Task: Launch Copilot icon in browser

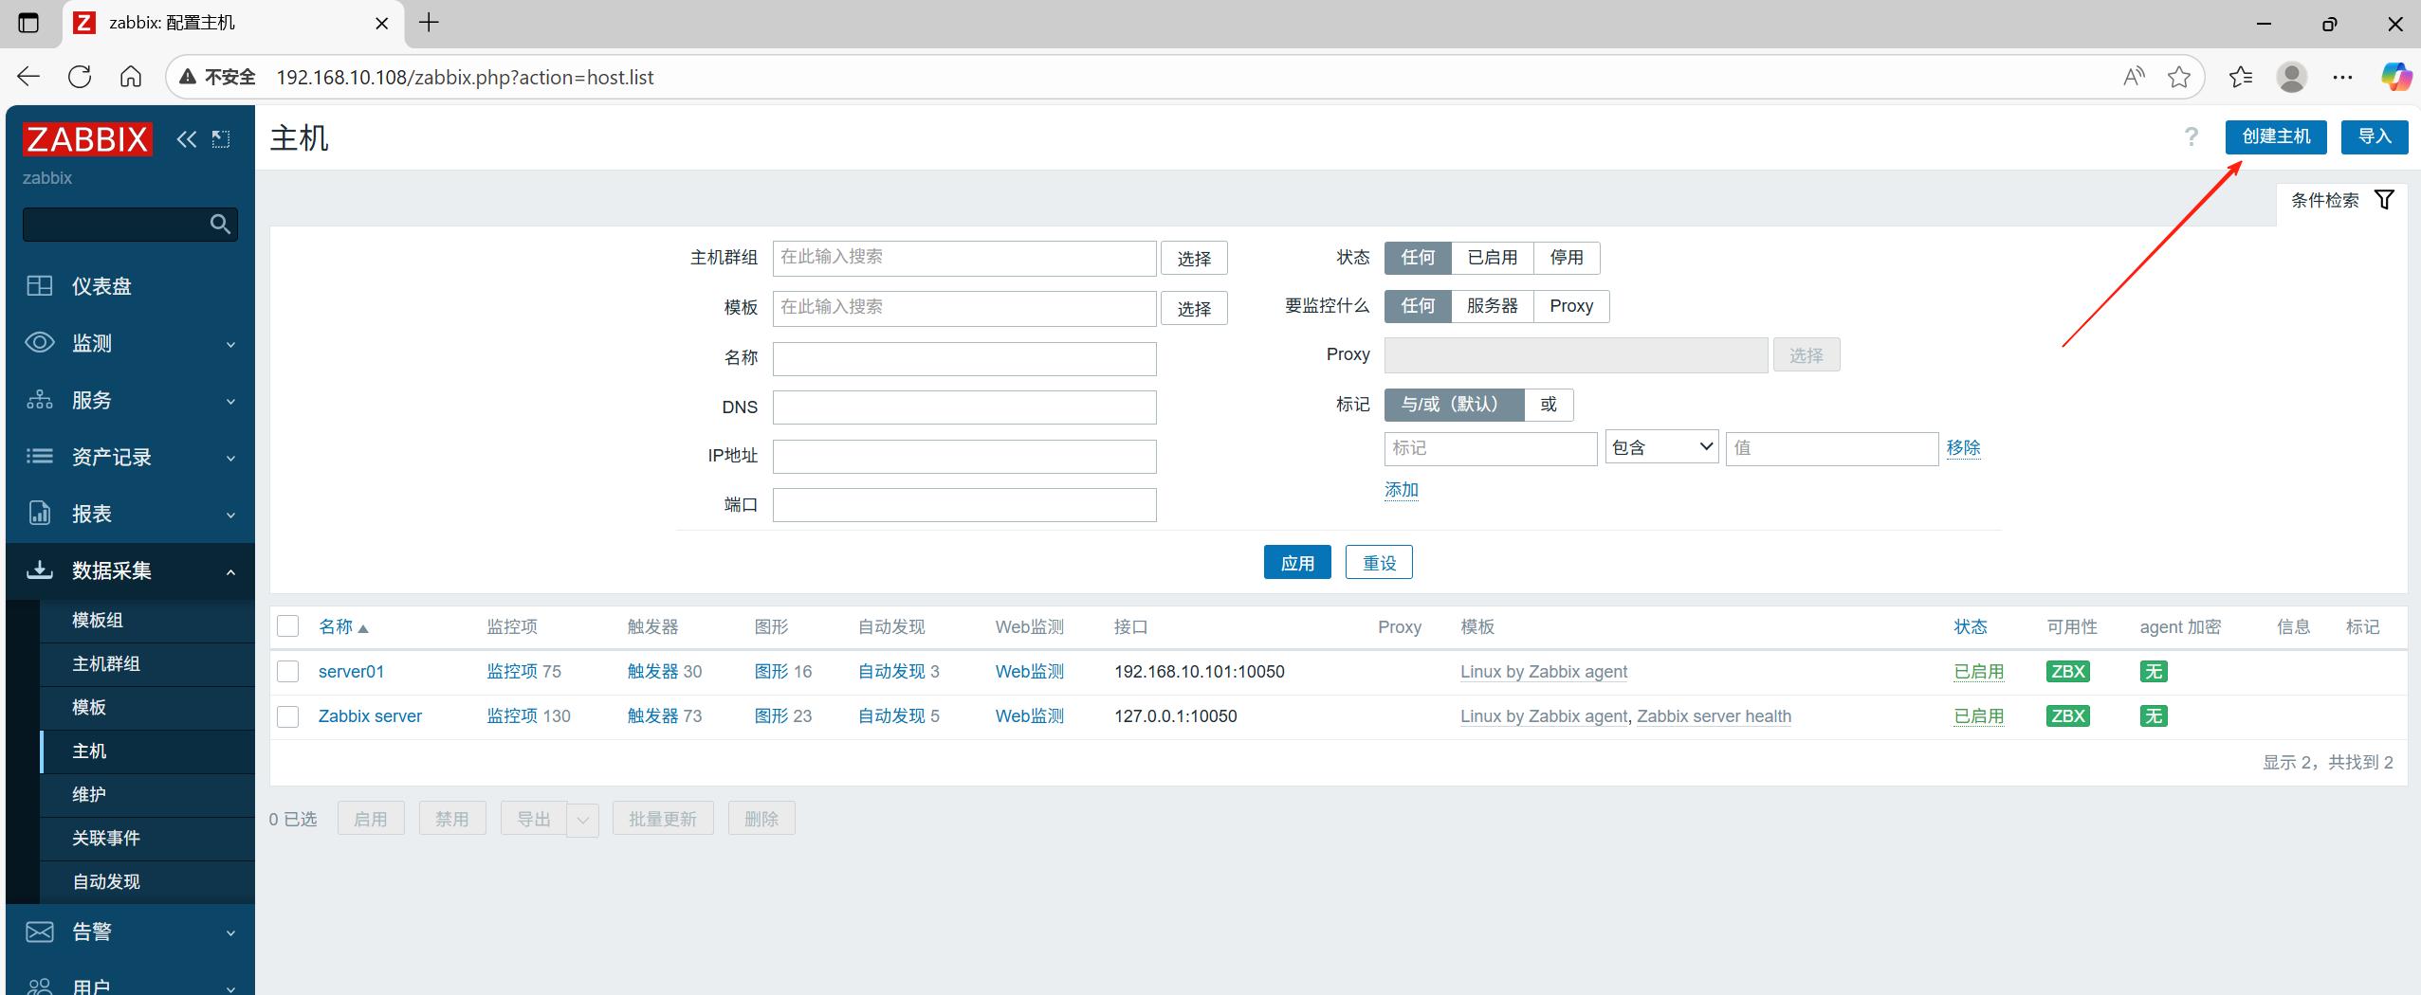Action: [x=2395, y=77]
